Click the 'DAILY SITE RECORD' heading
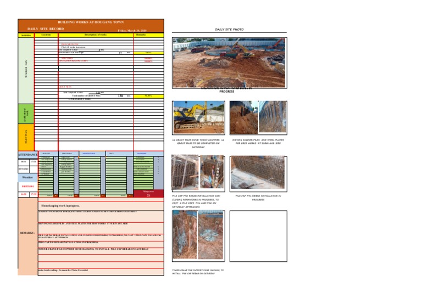 click(x=46, y=29)
